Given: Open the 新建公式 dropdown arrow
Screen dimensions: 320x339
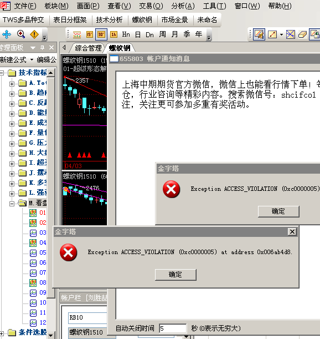Looking at the screenshot, I should (x=32, y=60).
